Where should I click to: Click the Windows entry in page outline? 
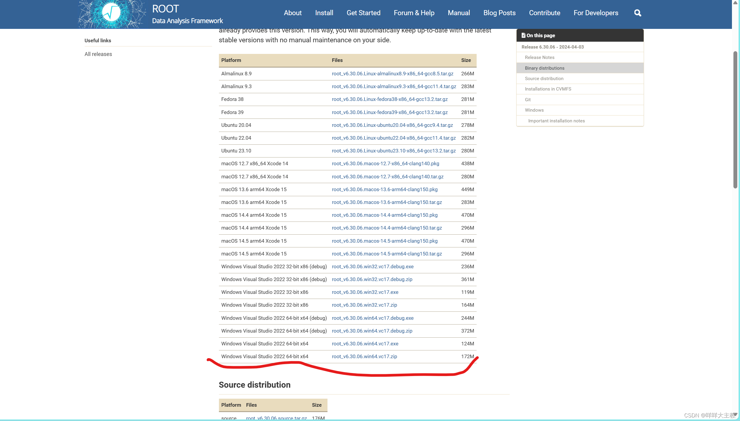pos(534,110)
